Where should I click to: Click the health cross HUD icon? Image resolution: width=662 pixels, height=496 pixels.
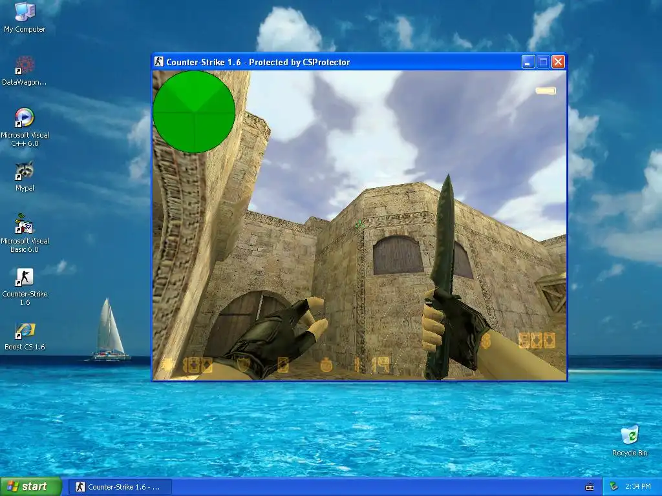tap(167, 364)
